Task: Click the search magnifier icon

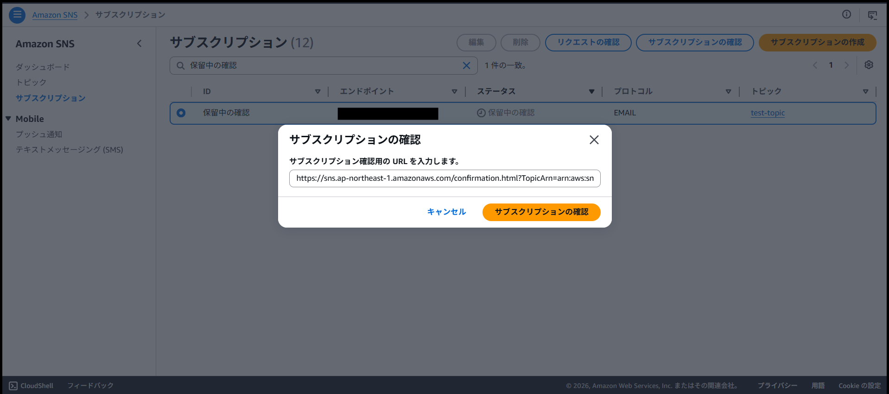Action: pyautogui.click(x=180, y=66)
